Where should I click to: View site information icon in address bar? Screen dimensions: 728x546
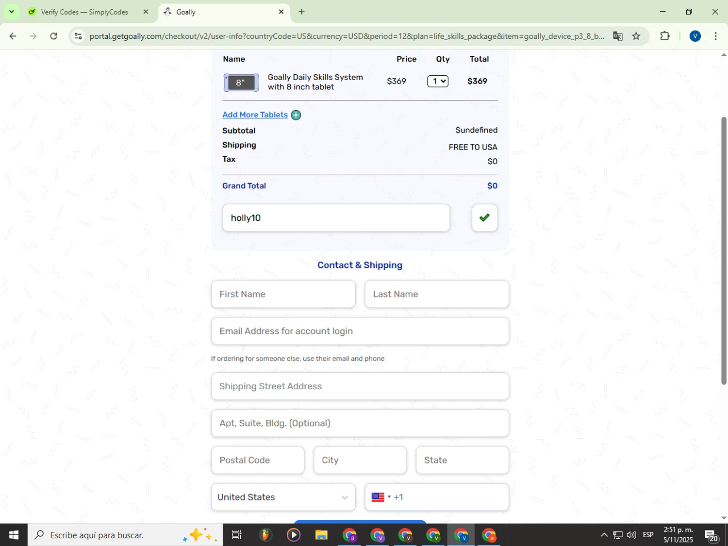pos(78,36)
